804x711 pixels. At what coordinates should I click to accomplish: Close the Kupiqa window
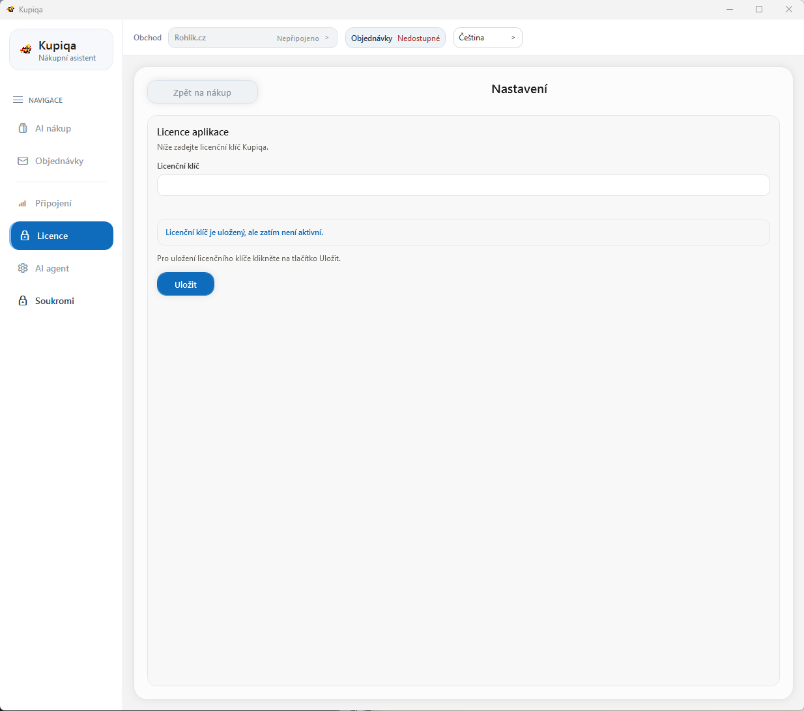pyautogui.click(x=789, y=9)
